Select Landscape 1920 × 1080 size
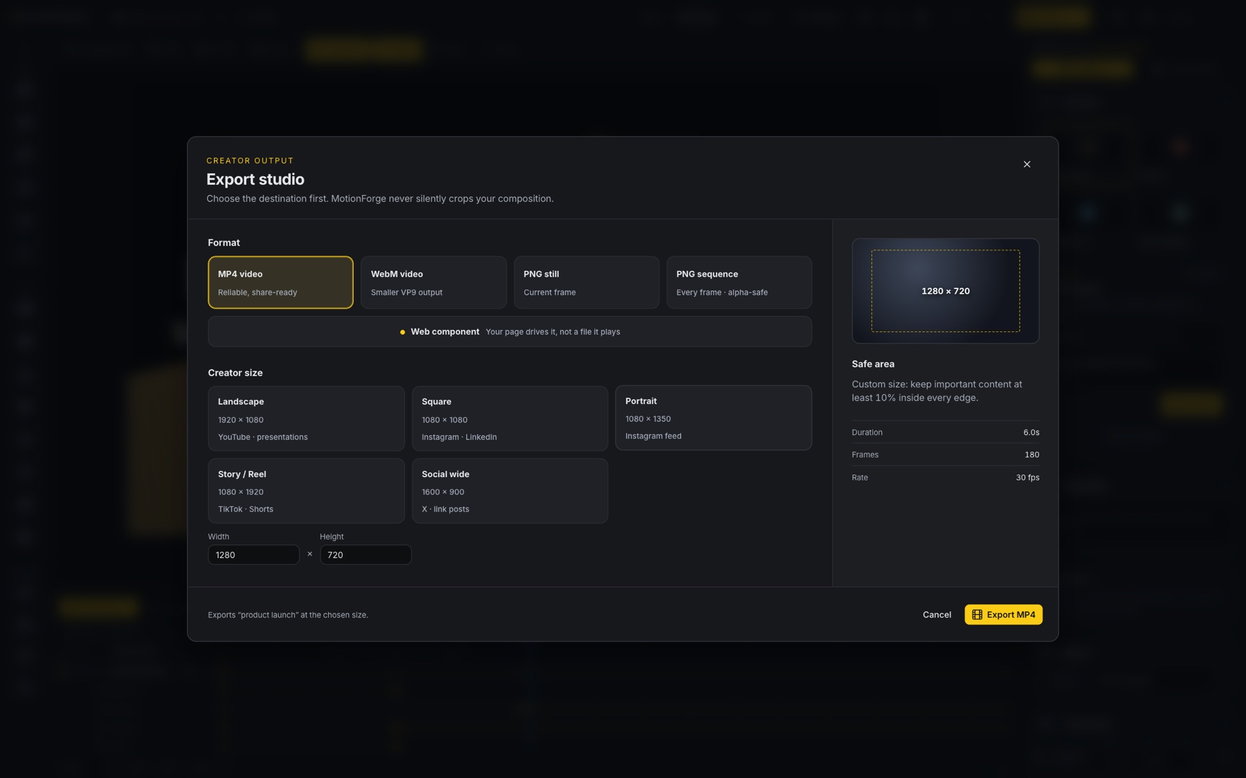 (306, 418)
